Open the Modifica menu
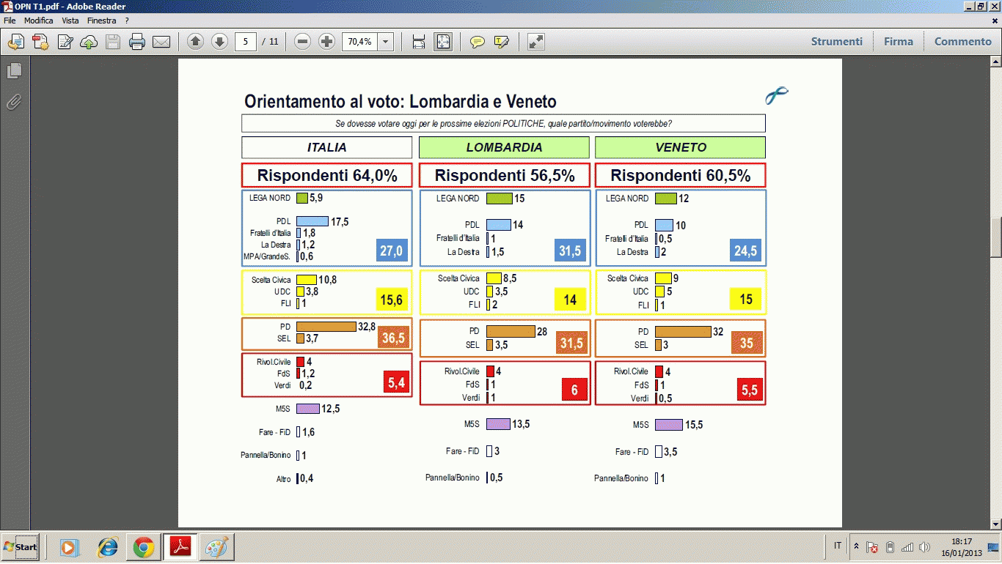Image resolution: width=1002 pixels, height=564 pixels. coord(38,21)
